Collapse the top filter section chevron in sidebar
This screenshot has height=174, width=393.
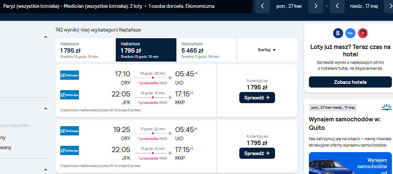[46, 37]
